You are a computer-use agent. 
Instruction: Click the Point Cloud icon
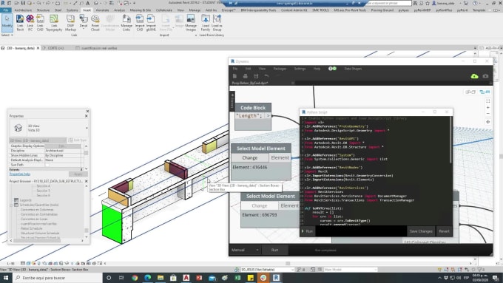[x=95, y=23]
